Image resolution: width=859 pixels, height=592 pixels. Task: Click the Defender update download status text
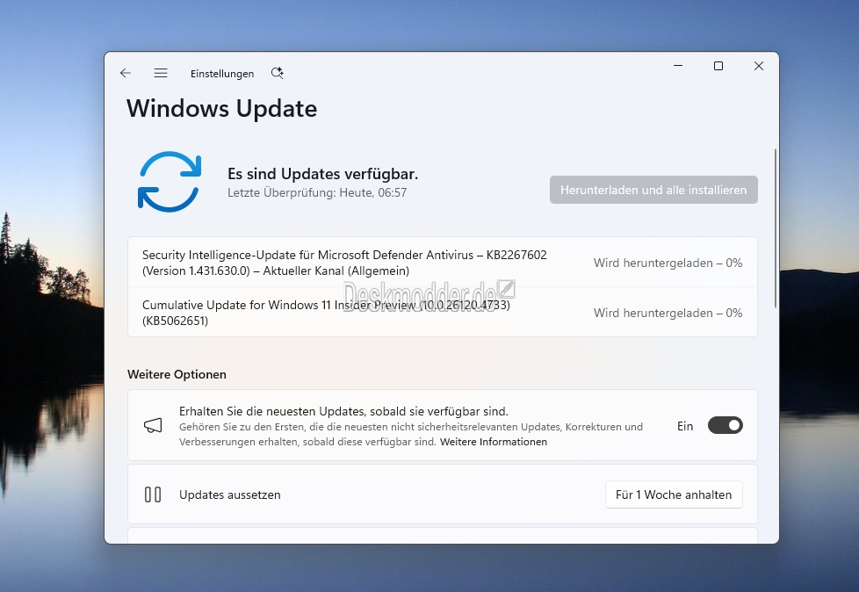point(668,263)
